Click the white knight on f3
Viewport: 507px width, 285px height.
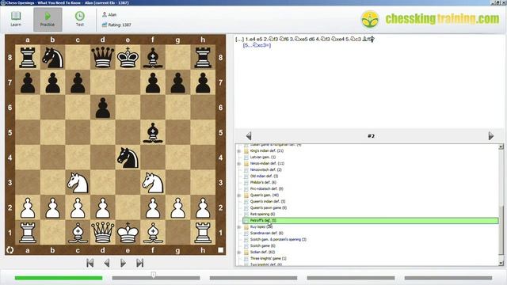(x=153, y=183)
